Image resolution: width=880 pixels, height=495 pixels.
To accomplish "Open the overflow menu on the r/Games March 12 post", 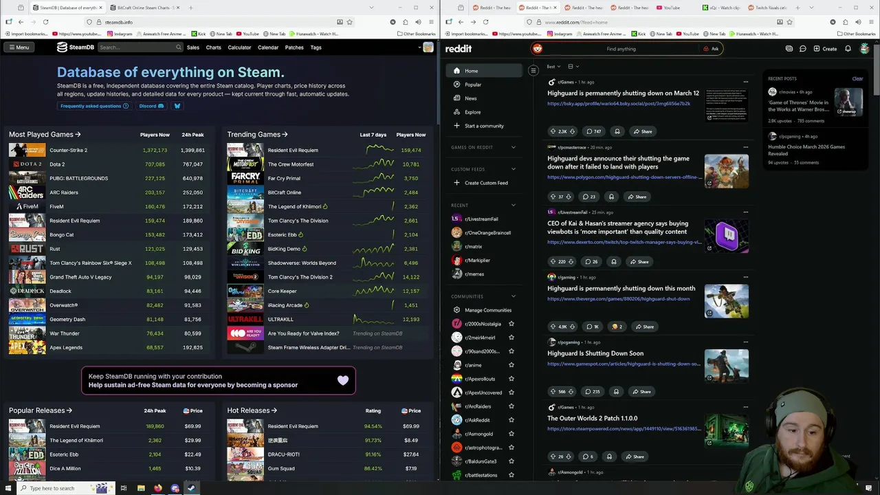I will (745, 82).
